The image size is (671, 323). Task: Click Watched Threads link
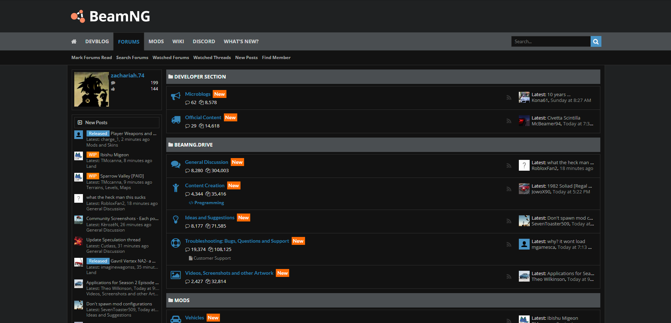(212, 58)
